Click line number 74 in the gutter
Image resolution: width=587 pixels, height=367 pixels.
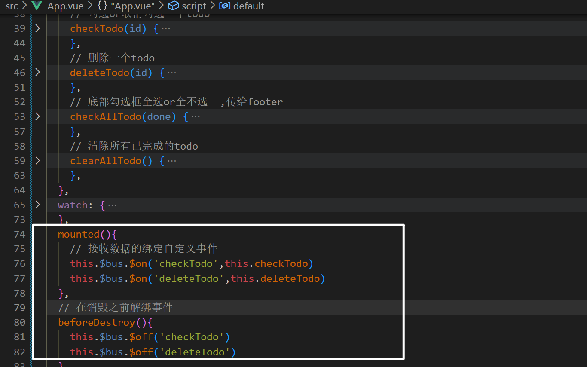pos(20,234)
